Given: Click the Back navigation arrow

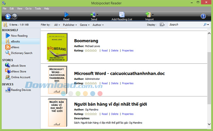Looking at the screenshot, I should pyautogui.click(x=8, y=16).
